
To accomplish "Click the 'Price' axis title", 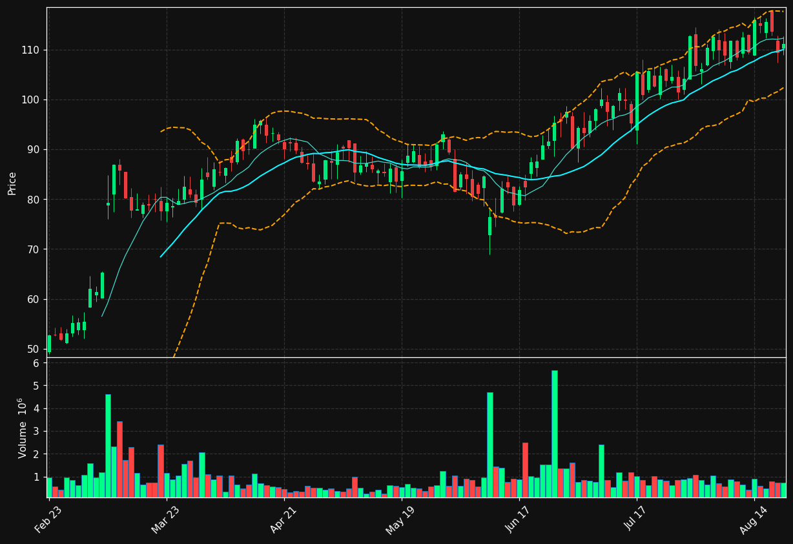I will coord(12,183).
